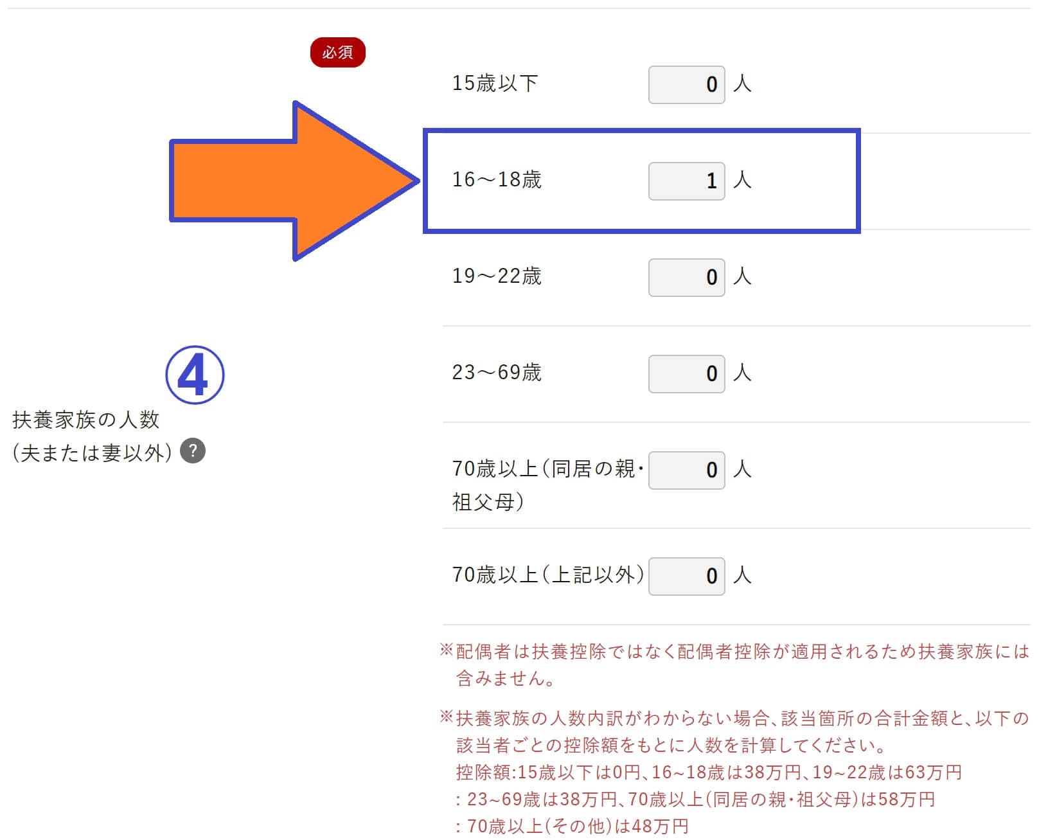Click the 19～22歳 row label
1039x840 pixels.
pos(497,276)
